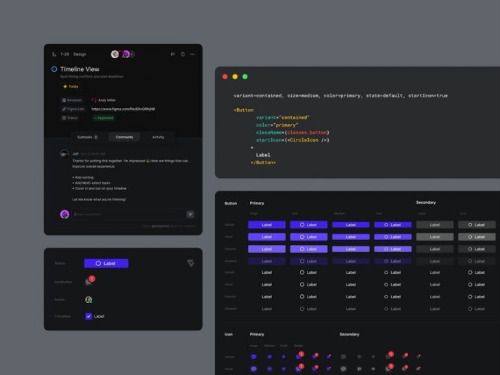Click the purple avatar in the assignee stack
Image resolution: width=500 pixels, height=375 pixels.
pyautogui.click(x=126, y=54)
